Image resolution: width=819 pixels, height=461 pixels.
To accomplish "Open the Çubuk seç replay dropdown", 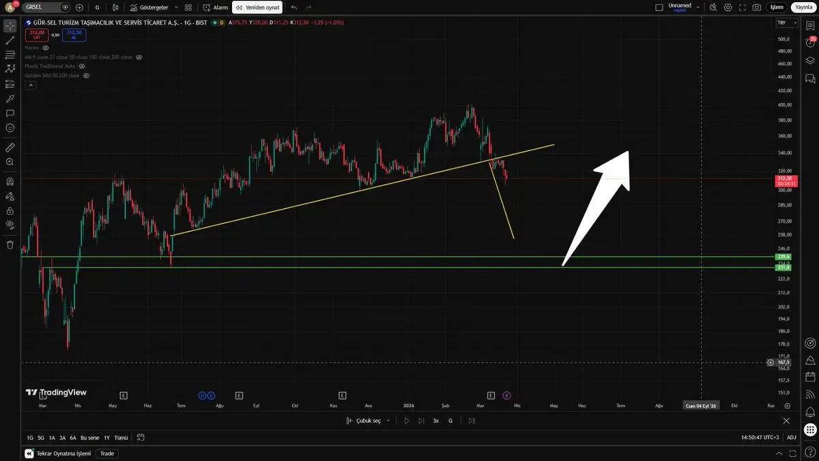I will pos(369,421).
